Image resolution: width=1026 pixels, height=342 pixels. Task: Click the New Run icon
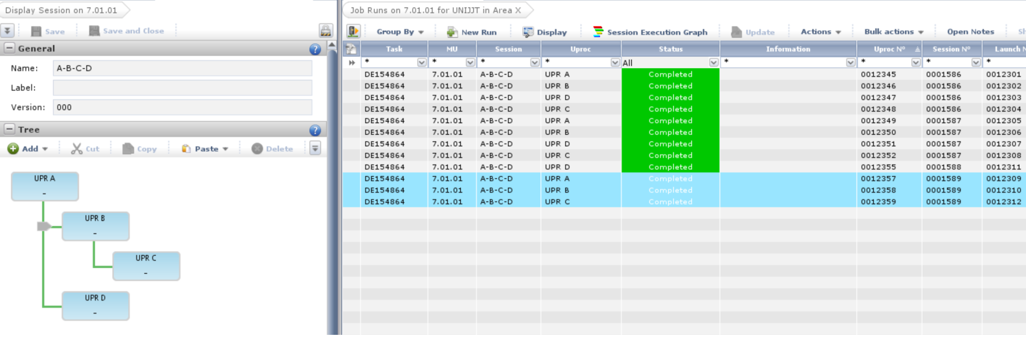[452, 32]
